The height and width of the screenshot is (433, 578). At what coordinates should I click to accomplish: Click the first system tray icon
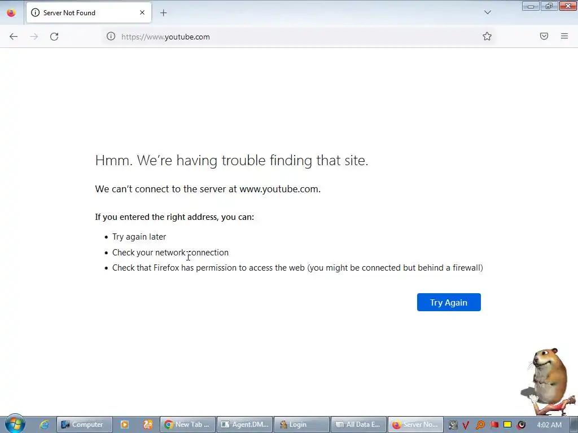[453, 425]
